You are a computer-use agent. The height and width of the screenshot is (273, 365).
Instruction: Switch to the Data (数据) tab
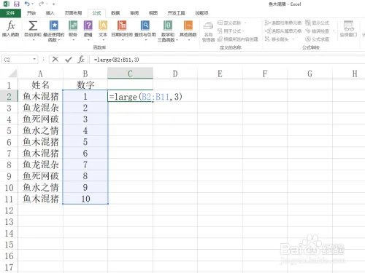coord(115,13)
